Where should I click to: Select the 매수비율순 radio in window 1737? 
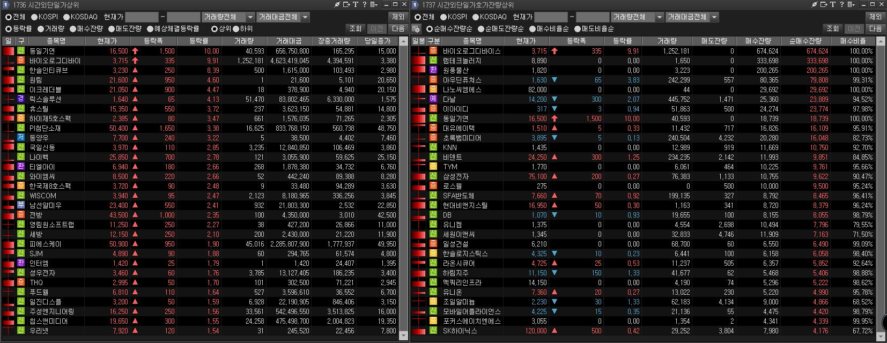[x=533, y=28]
